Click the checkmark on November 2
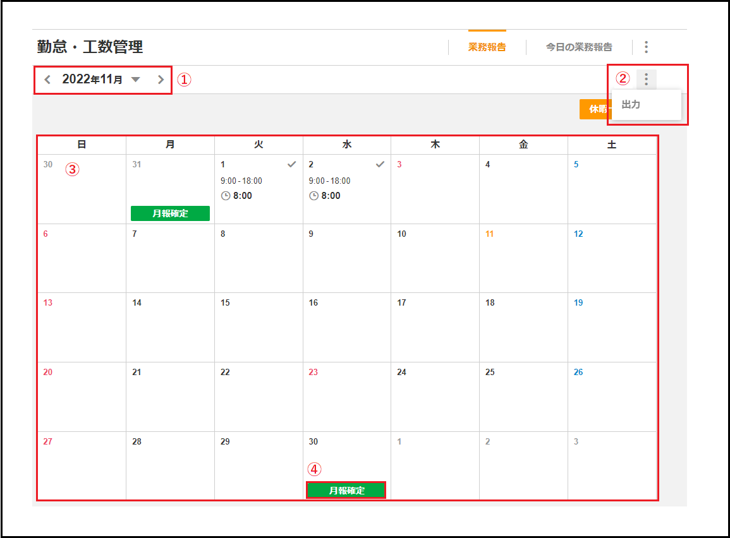The height and width of the screenshot is (538, 730). tap(380, 164)
